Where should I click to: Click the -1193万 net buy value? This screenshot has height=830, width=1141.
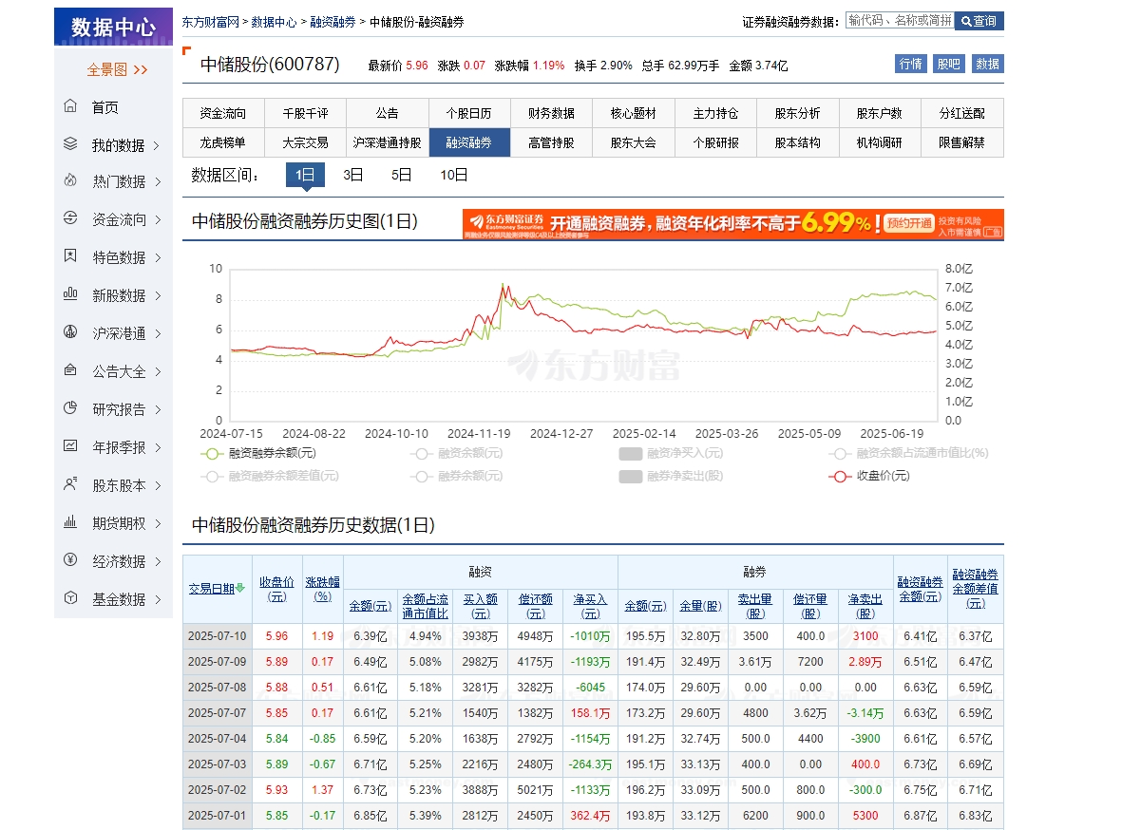click(x=591, y=661)
